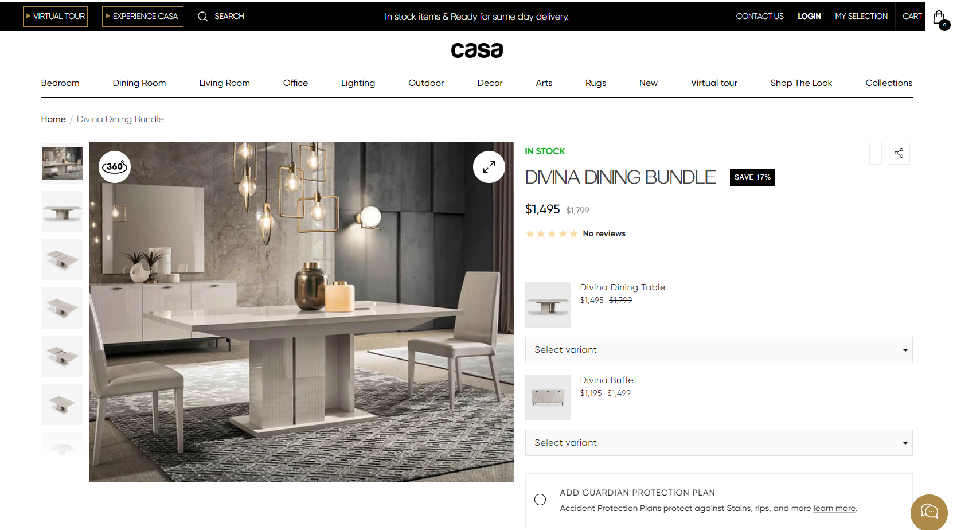Go to the Casa logo homepage
This screenshot has width=953, height=530.
point(476,50)
